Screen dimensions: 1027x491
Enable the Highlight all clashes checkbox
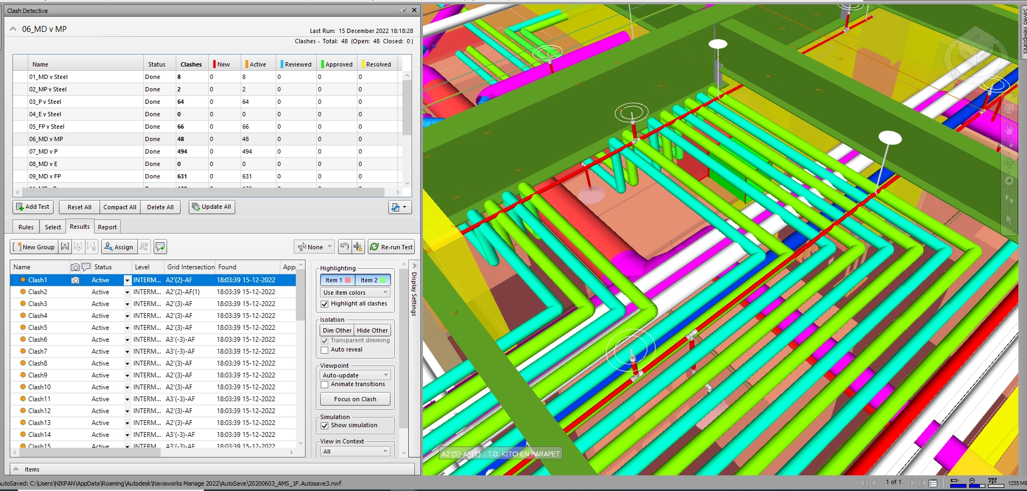point(324,303)
